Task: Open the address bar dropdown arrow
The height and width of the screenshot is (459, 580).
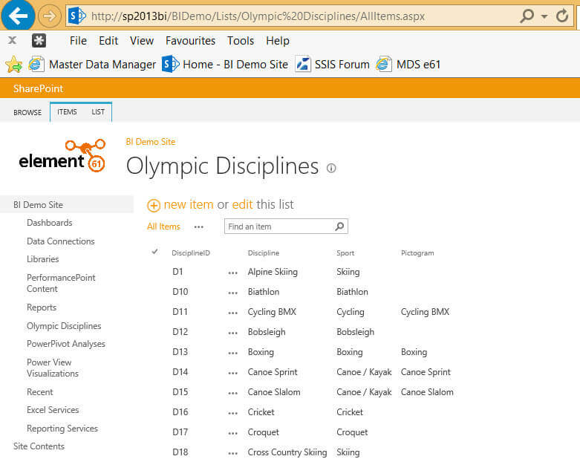Action: pyautogui.click(x=544, y=16)
